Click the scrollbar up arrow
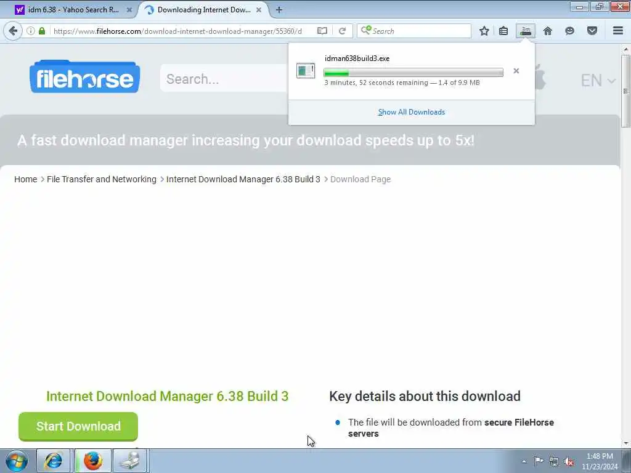 click(x=625, y=49)
